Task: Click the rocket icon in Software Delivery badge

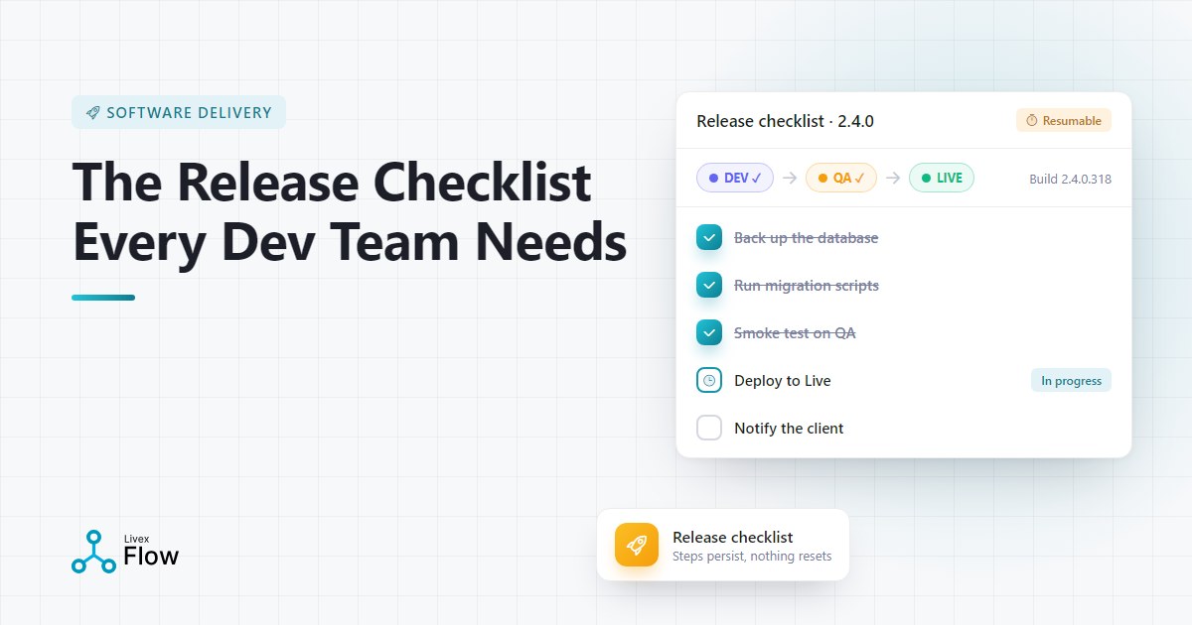Action: pos(92,112)
